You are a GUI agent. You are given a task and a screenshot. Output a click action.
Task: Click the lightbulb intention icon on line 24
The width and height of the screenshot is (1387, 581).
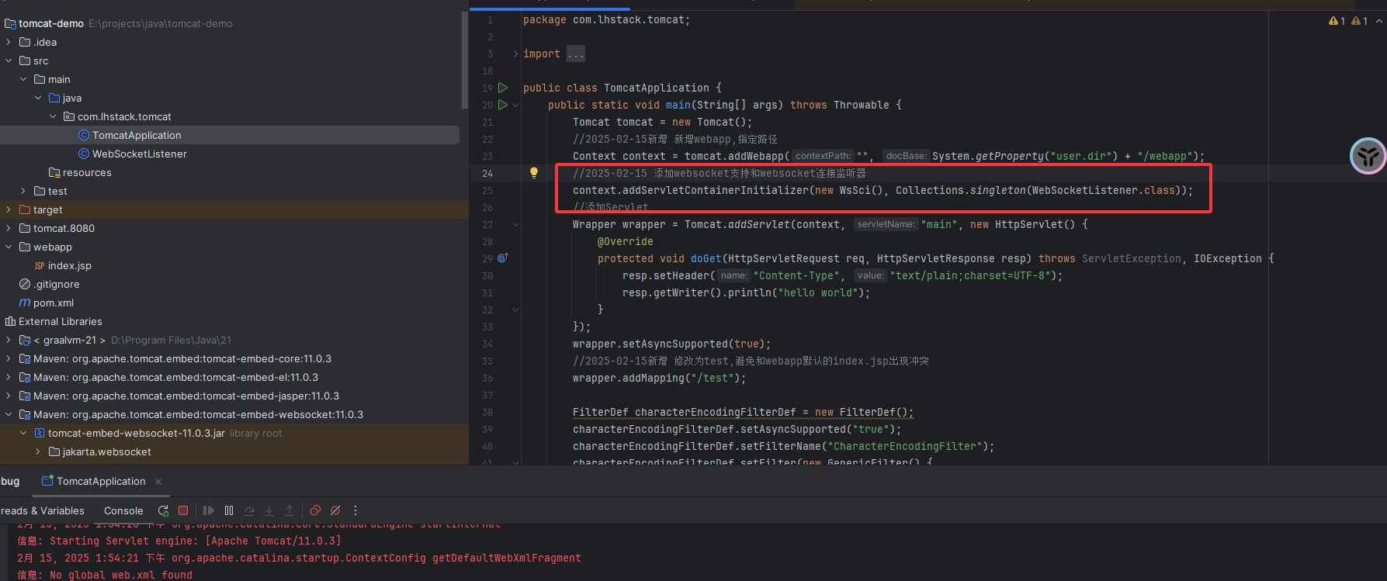(x=534, y=173)
